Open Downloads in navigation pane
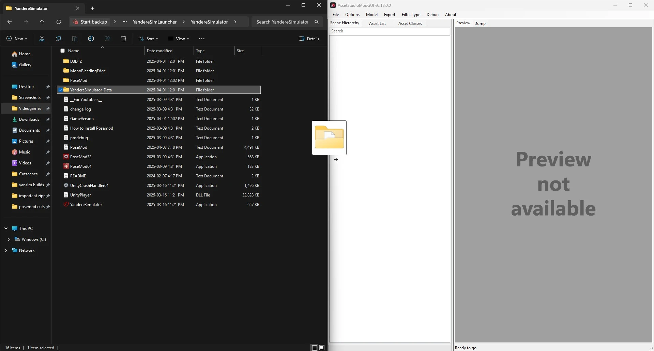 click(x=26, y=119)
